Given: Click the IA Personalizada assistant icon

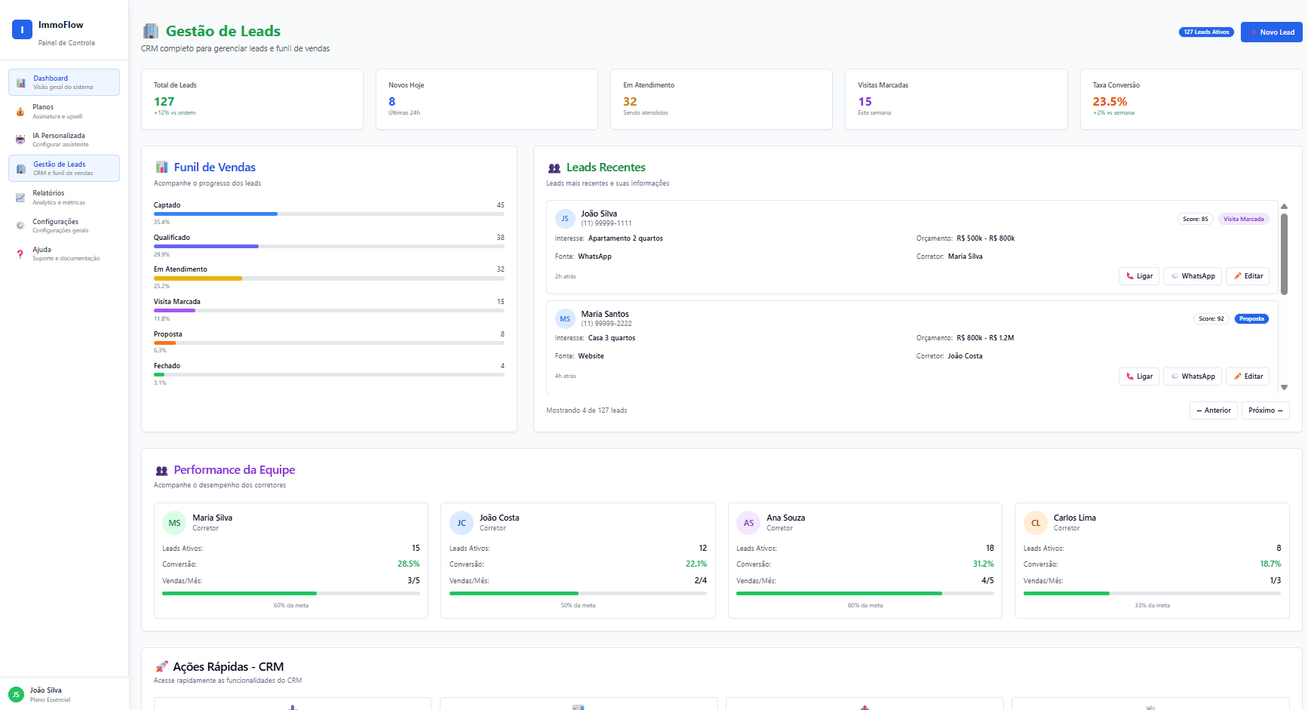Looking at the screenshot, I should 20,139.
